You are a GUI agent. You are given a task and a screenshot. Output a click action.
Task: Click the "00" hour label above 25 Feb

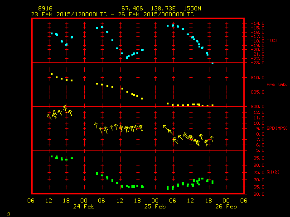click(x=155, y=201)
